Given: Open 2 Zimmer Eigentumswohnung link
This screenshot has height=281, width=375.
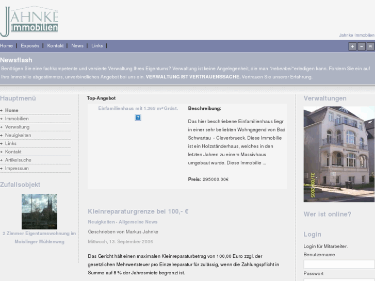Looking at the screenshot, I should [x=39, y=238].
